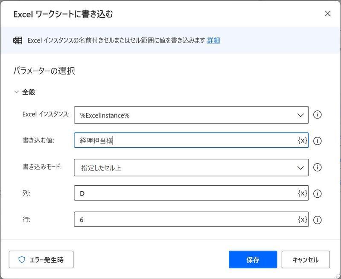Open エラー発生時 settings
Image resolution: width=341 pixels, height=279 pixels.
(41, 260)
